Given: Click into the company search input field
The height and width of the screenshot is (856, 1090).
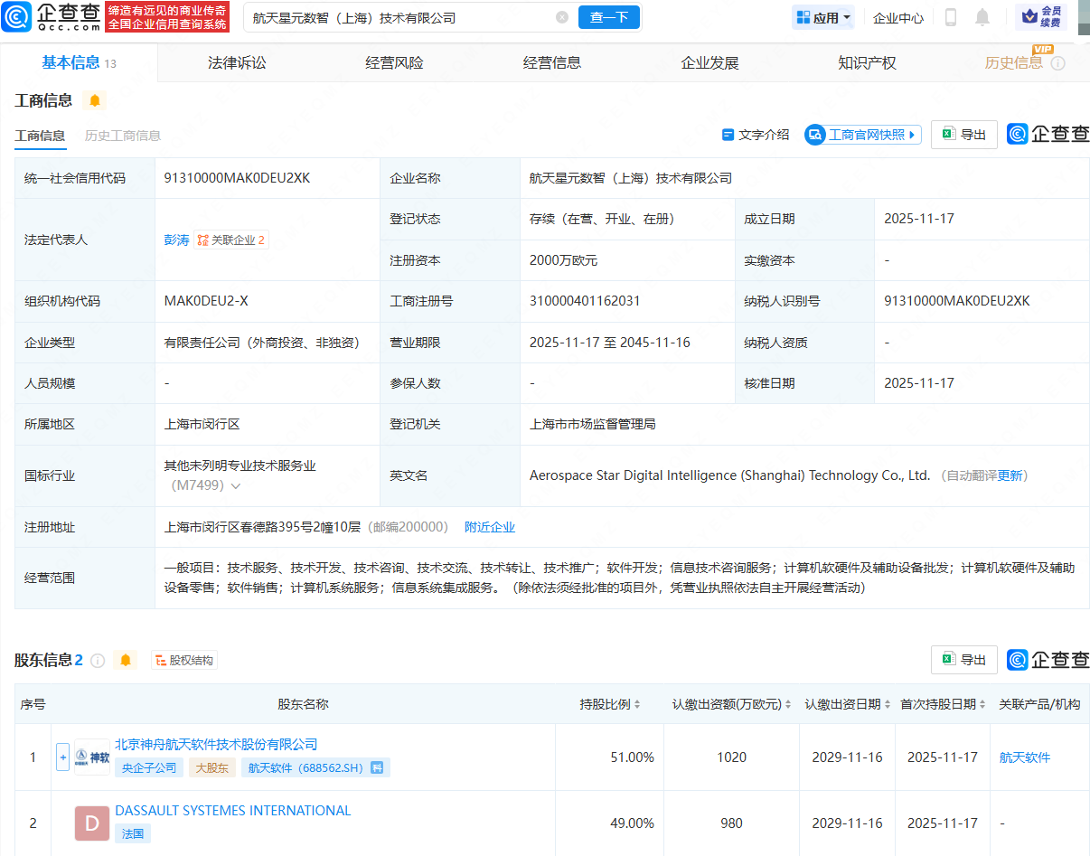Looking at the screenshot, I should [x=398, y=17].
